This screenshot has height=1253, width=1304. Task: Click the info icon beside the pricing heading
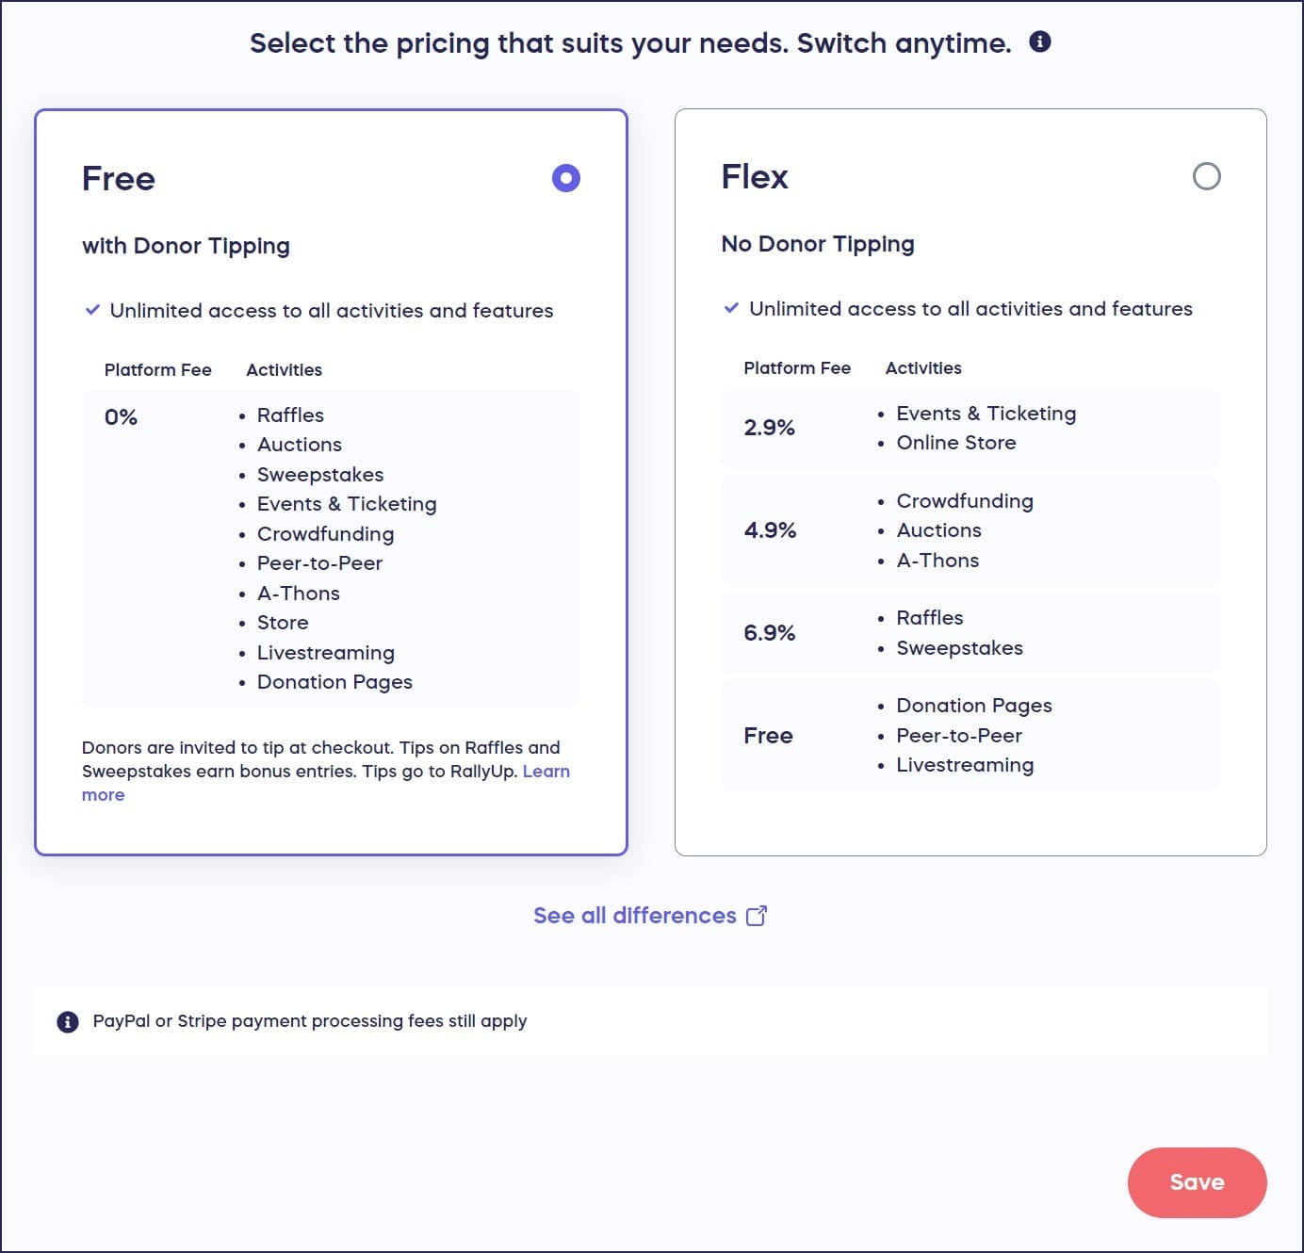pos(1040,41)
